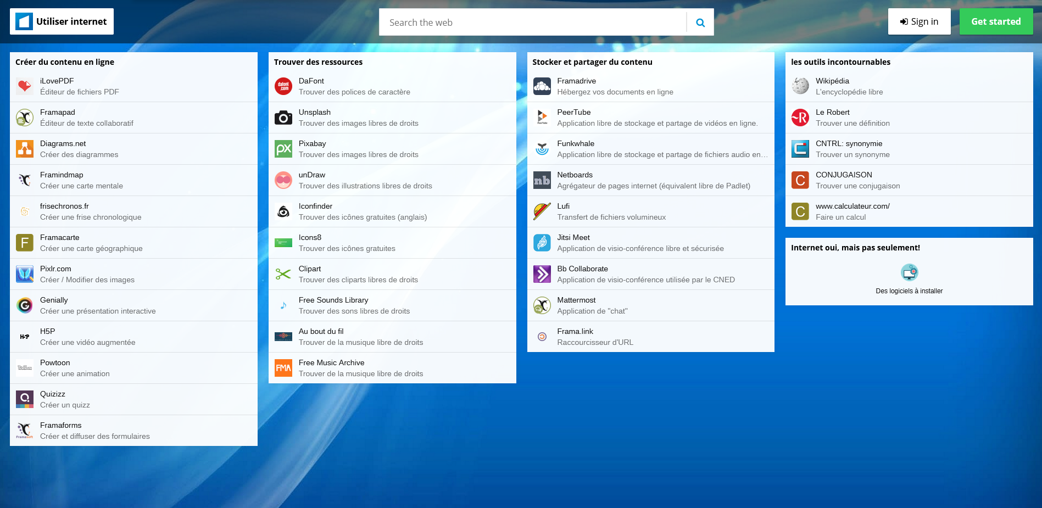Click the Mattermost app icon
The image size is (1042, 508).
[542, 305]
